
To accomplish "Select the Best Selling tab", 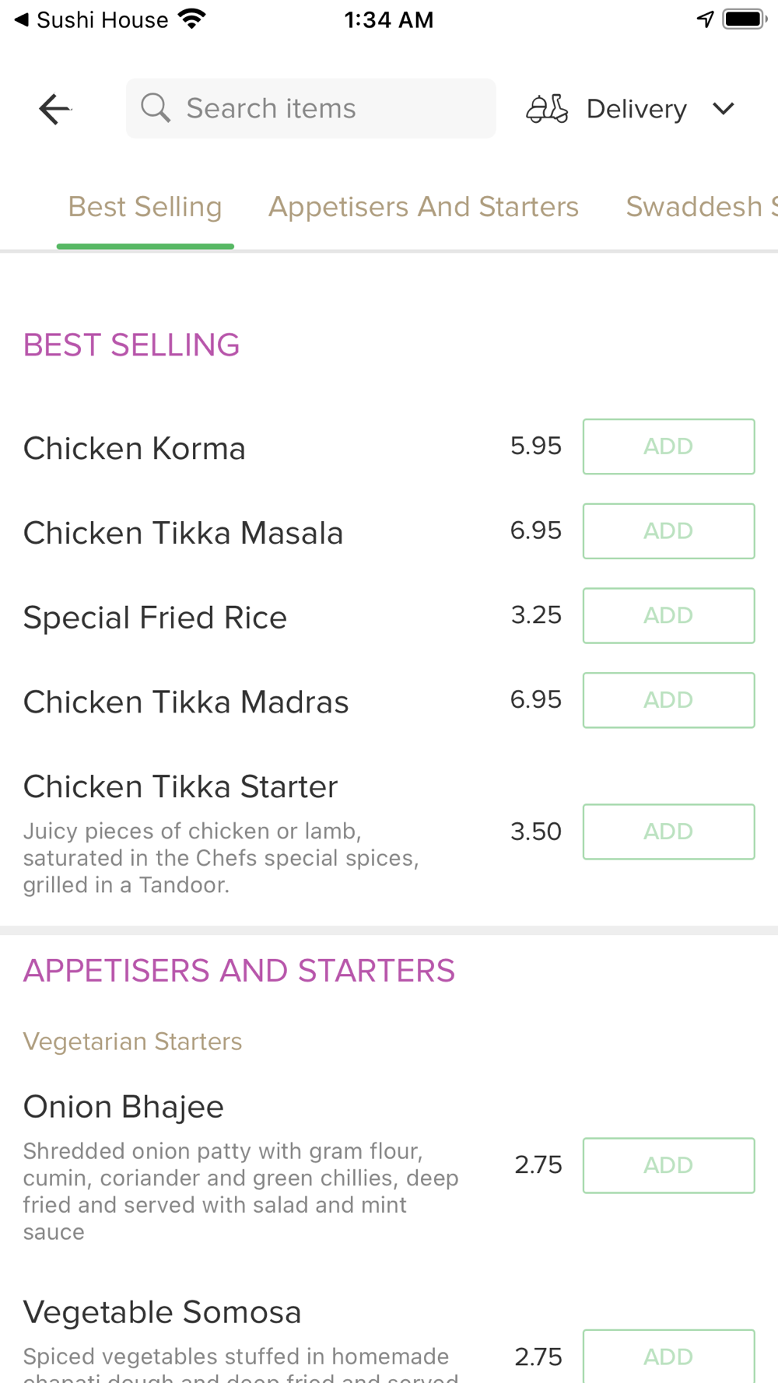I will coord(145,207).
